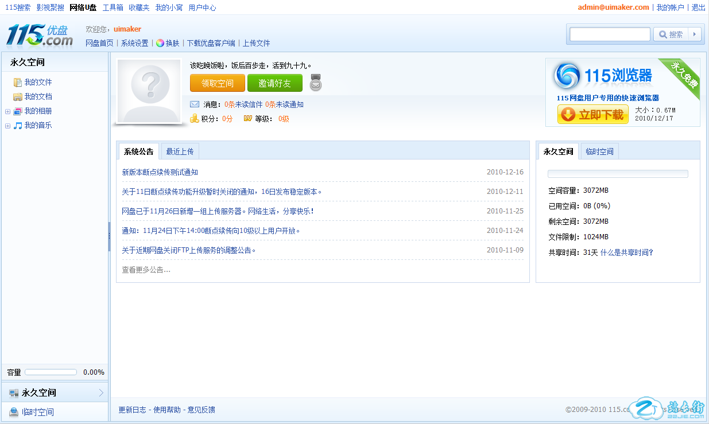Open the search options dropdown arrow

point(695,34)
